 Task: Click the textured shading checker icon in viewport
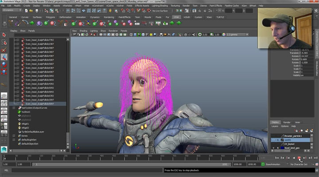click(147, 35)
